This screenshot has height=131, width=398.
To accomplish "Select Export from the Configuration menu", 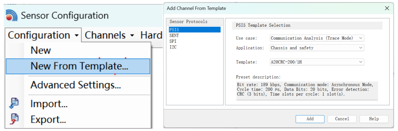I will 48,119.
